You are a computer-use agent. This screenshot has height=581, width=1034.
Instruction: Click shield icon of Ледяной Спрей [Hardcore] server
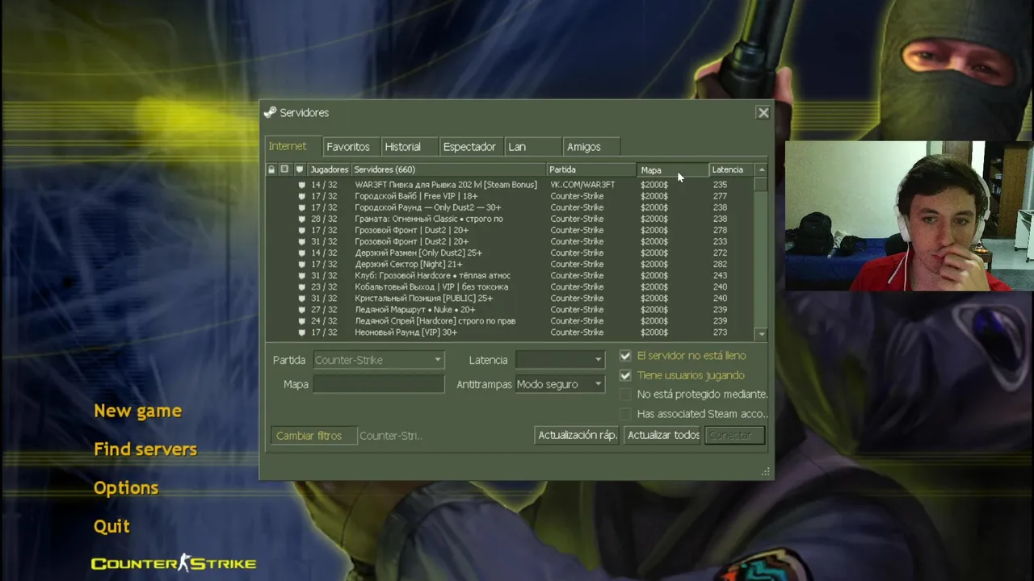pyautogui.click(x=301, y=320)
